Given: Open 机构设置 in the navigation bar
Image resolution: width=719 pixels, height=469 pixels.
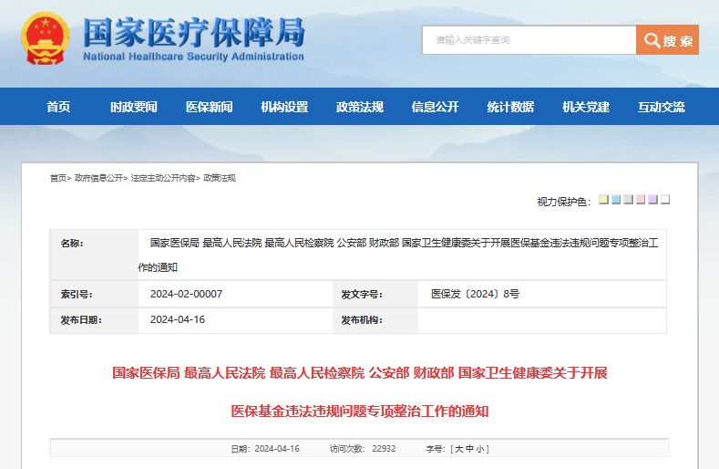Looking at the screenshot, I should point(284,107).
